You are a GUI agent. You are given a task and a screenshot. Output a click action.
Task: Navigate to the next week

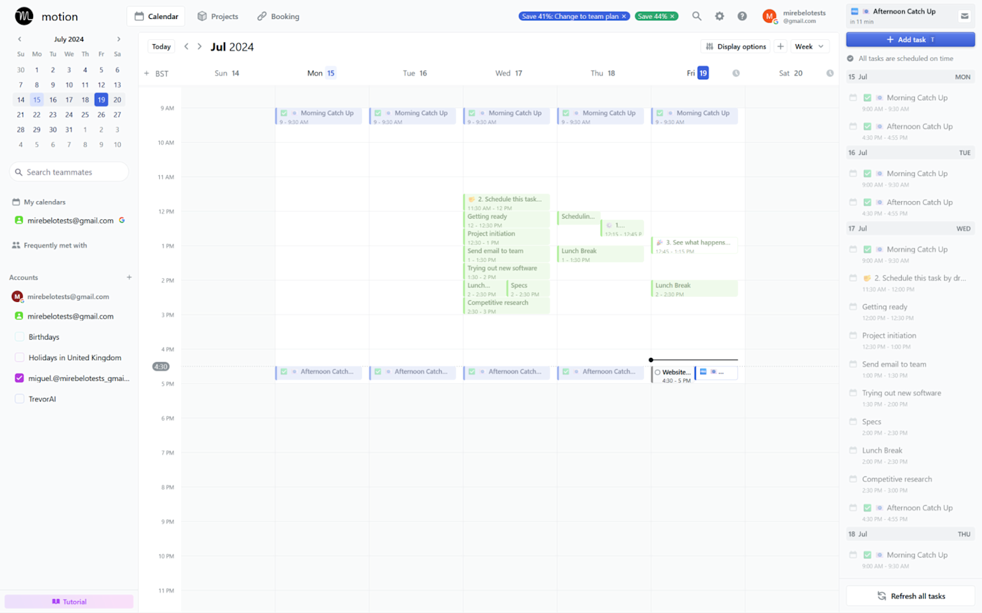(199, 46)
